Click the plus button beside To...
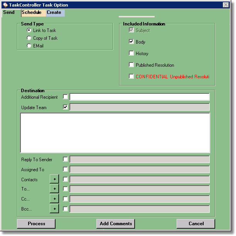236x236 pixels. [54, 189]
